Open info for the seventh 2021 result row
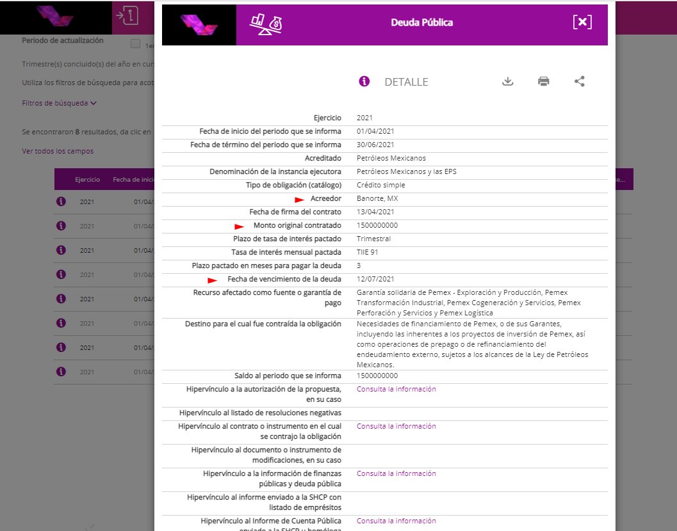The width and height of the screenshot is (677, 531). click(61, 347)
